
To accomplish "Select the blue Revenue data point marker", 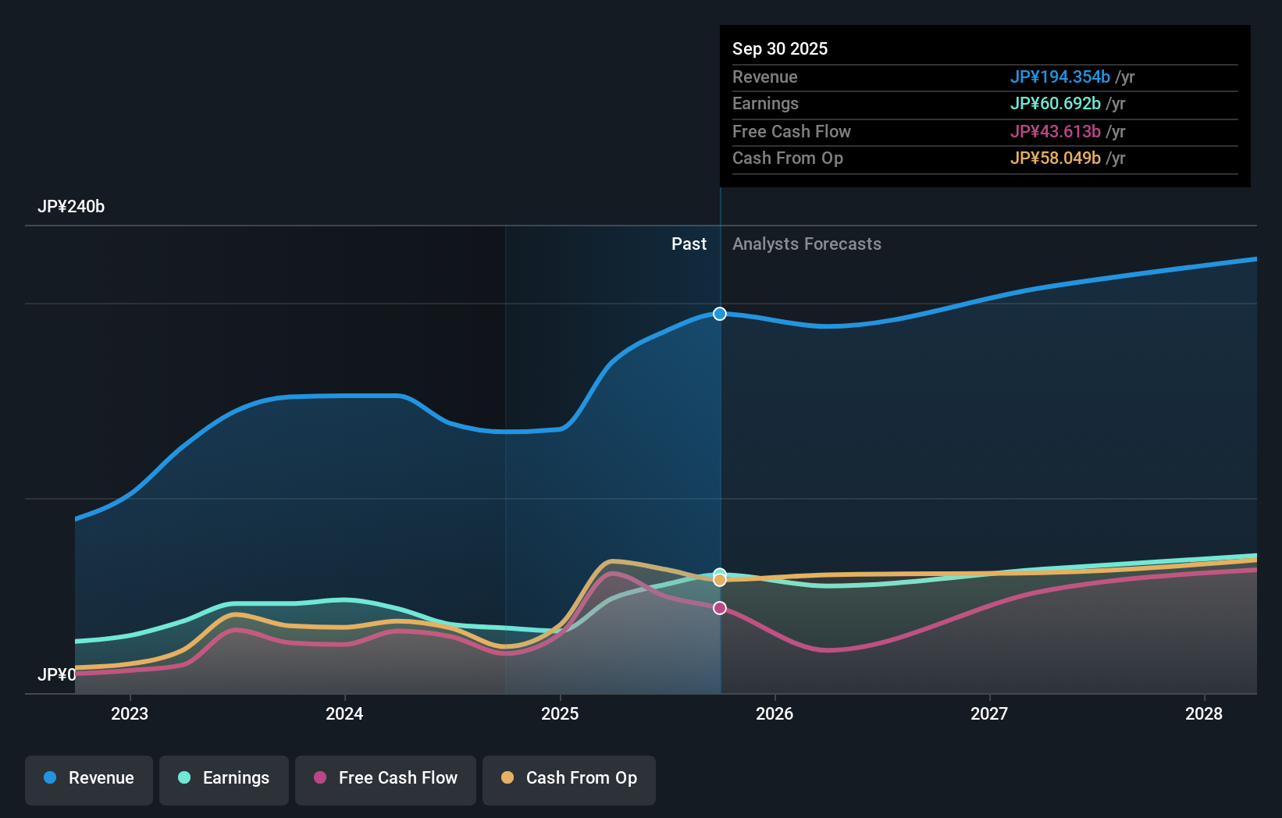I will click(x=718, y=314).
